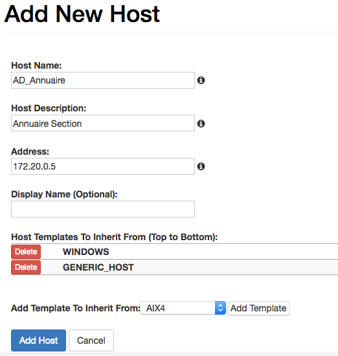
Task: Delete the WINDOWS host template
Action: point(26,252)
